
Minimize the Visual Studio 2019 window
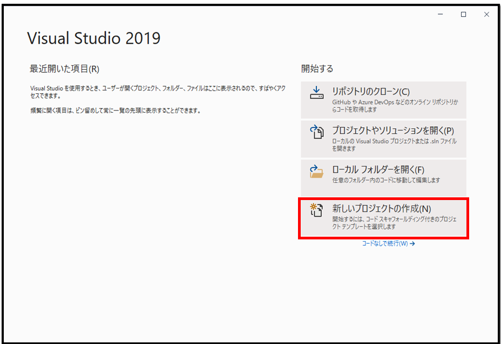pos(441,15)
